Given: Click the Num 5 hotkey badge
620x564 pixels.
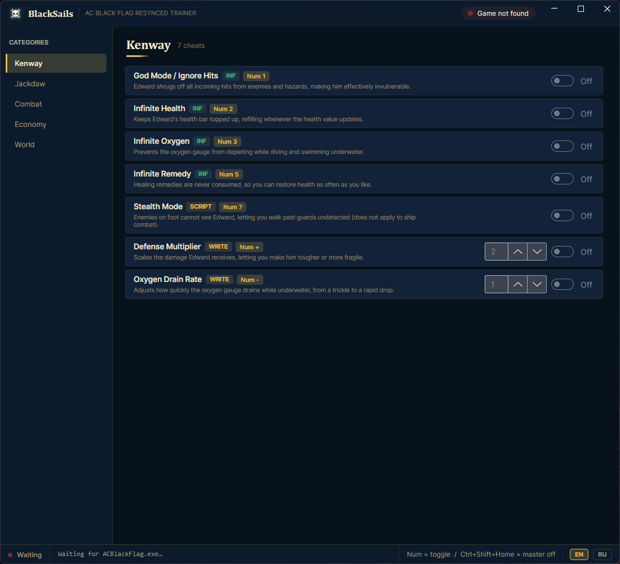Looking at the screenshot, I should tap(229, 174).
